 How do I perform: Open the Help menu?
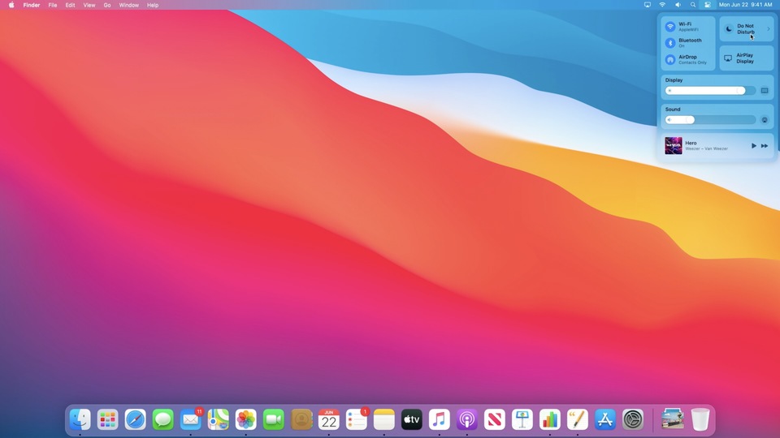[x=153, y=5]
